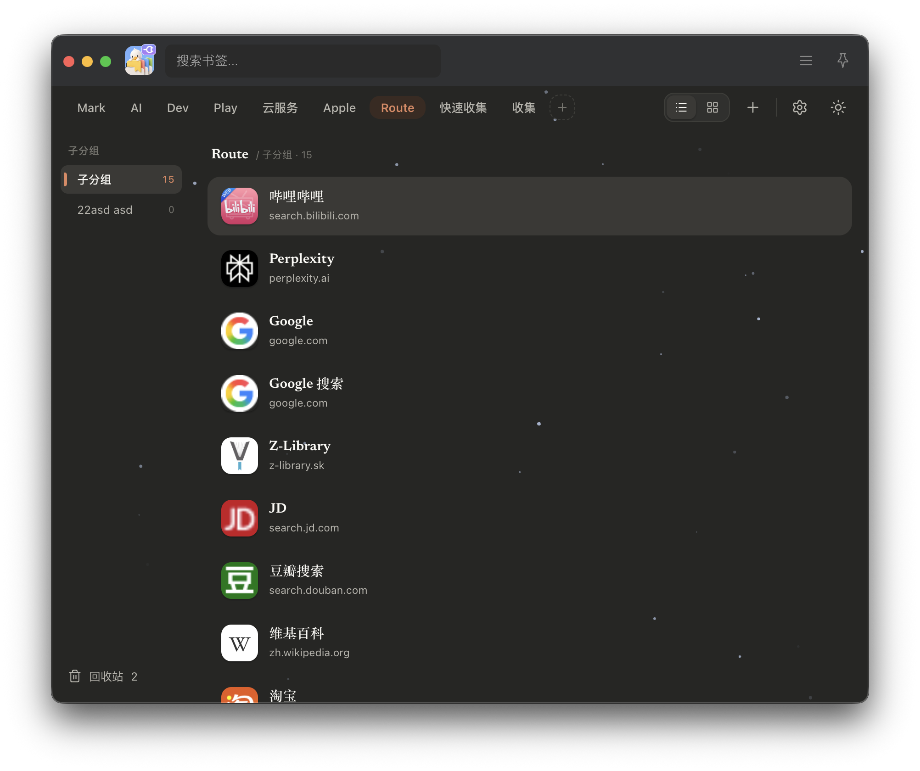Select the 快速收集 tab
The image size is (920, 771).
463,108
